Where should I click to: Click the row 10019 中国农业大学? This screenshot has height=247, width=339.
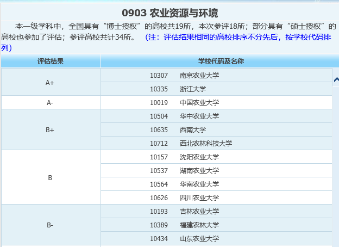pyautogui.click(x=216, y=102)
